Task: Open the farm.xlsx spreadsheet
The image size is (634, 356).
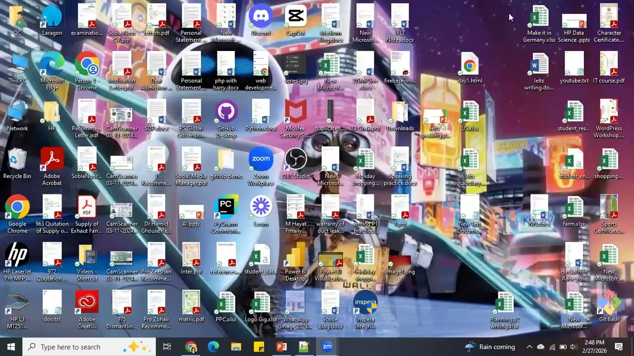Action: click(x=574, y=212)
